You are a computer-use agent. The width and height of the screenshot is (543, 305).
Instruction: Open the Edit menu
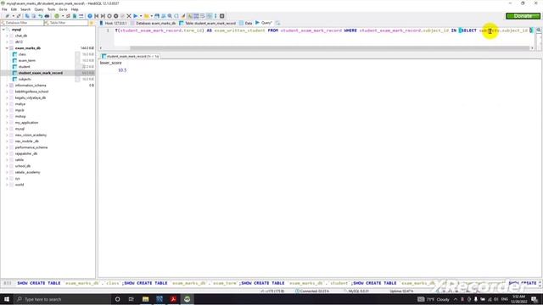click(x=14, y=9)
